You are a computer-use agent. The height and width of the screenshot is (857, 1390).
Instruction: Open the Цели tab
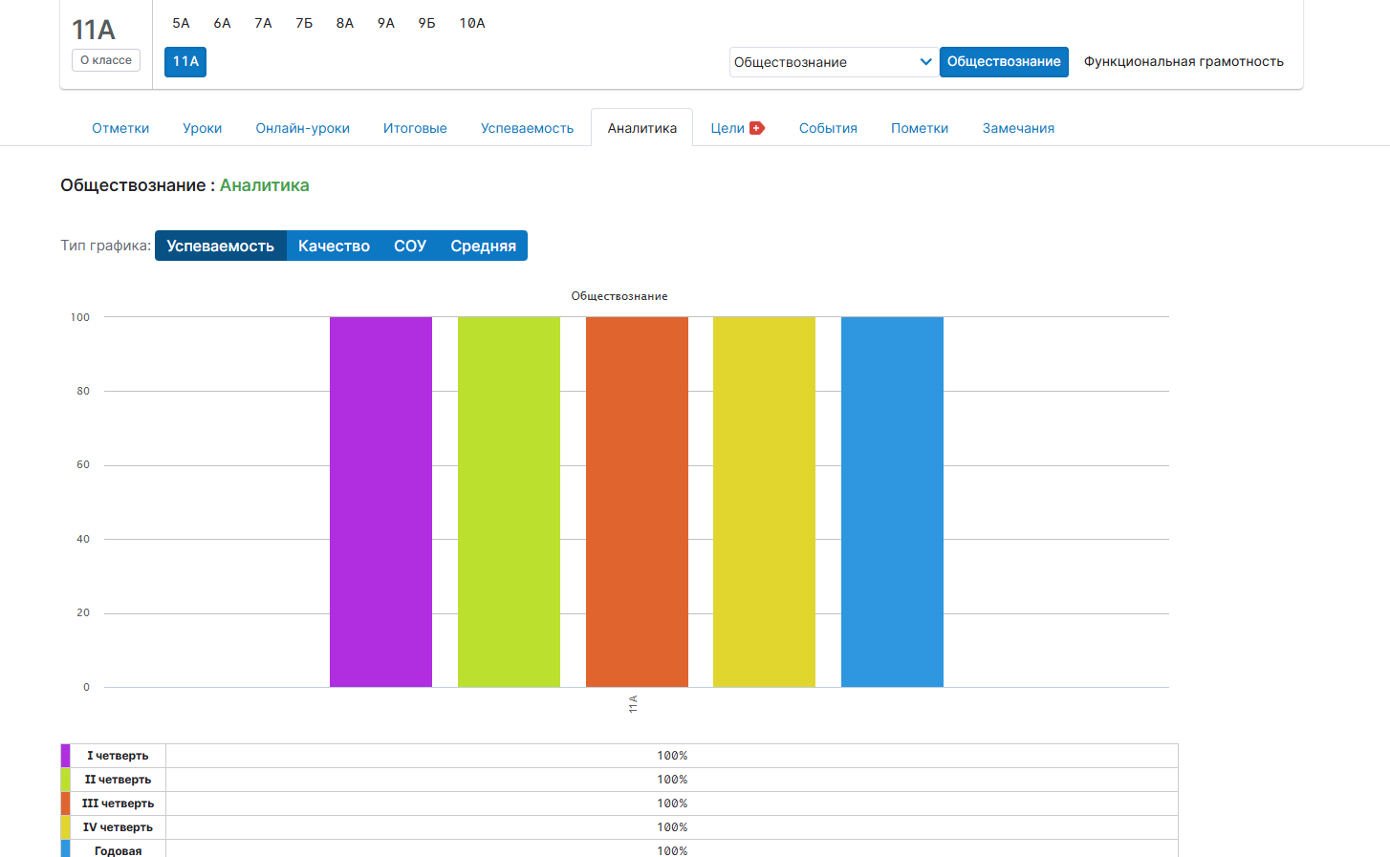tap(728, 128)
